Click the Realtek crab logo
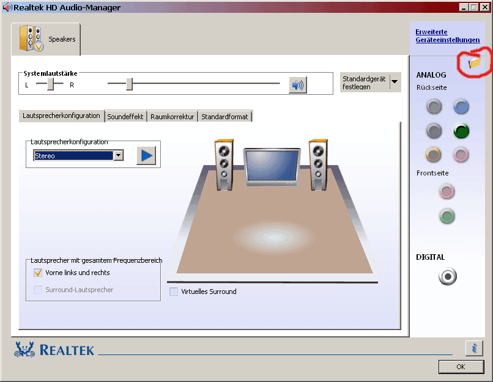493x382 pixels. click(24, 350)
